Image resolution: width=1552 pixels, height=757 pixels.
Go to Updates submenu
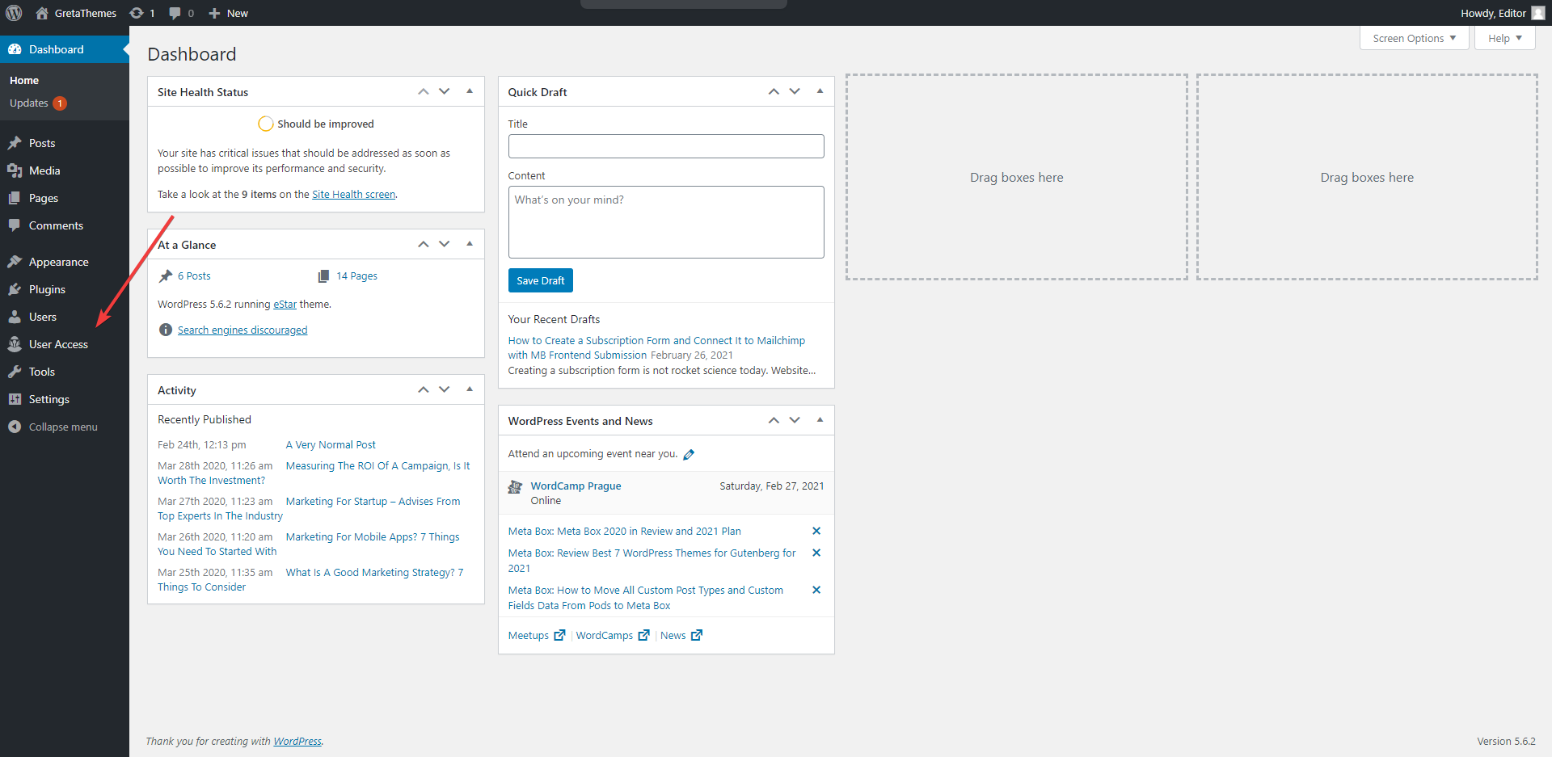pyautogui.click(x=38, y=103)
